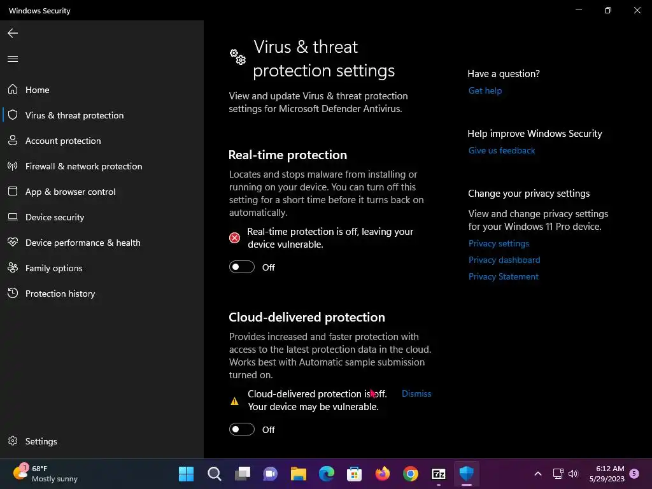Open Privacy Statement link

[503, 276]
